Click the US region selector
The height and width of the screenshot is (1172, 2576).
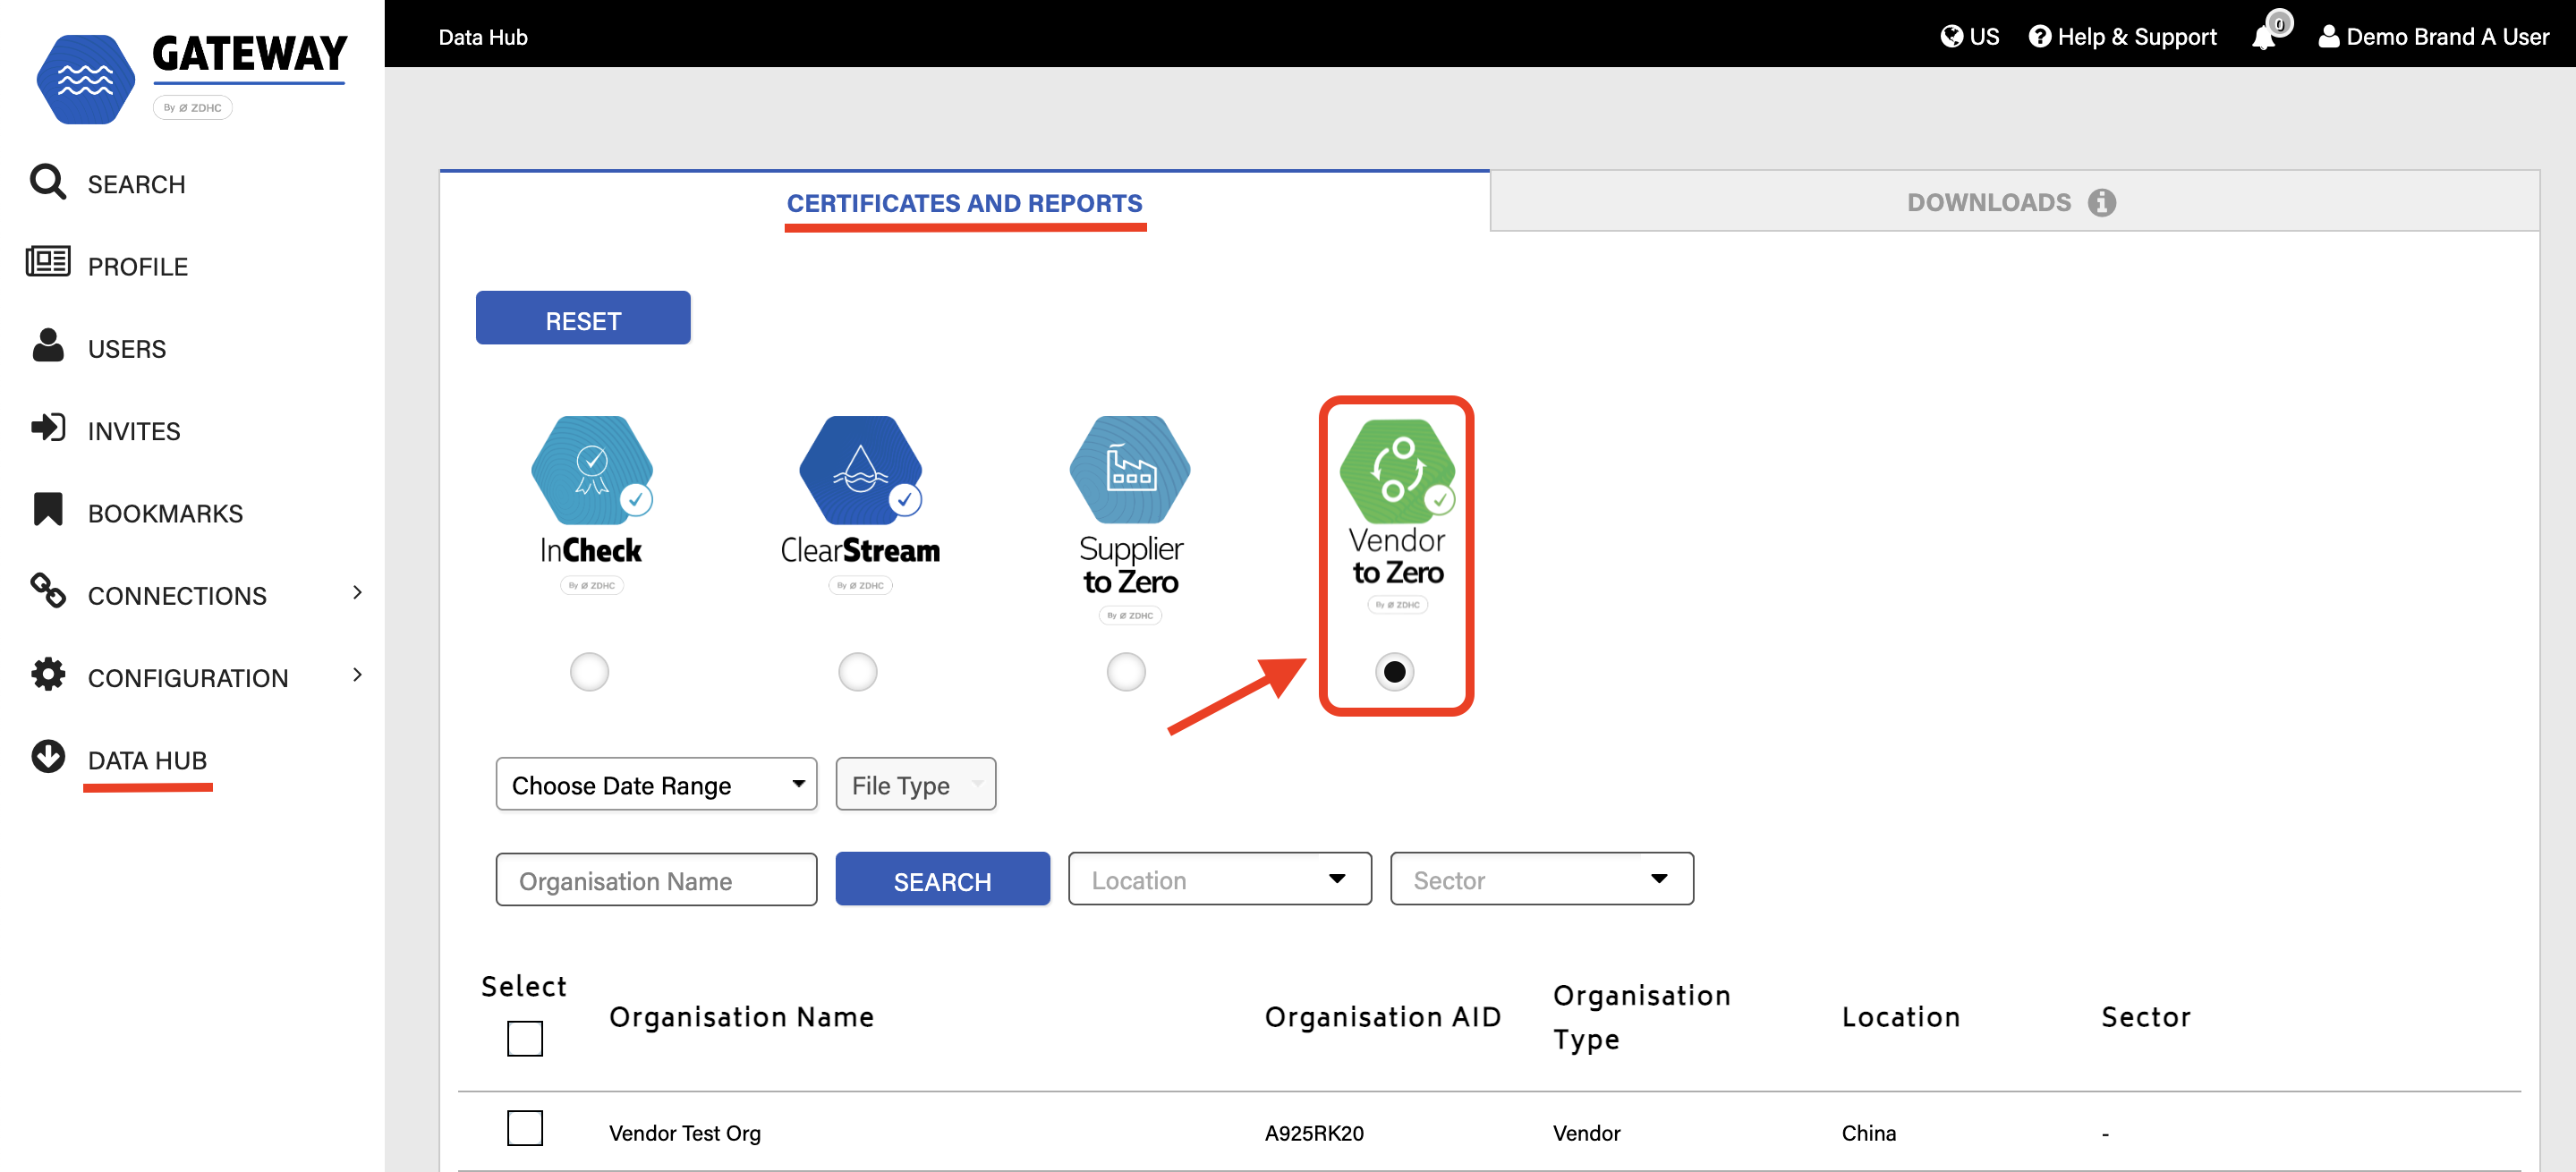(x=1969, y=36)
